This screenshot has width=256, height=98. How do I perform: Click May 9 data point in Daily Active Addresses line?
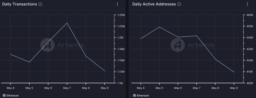[x=234, y=72]
